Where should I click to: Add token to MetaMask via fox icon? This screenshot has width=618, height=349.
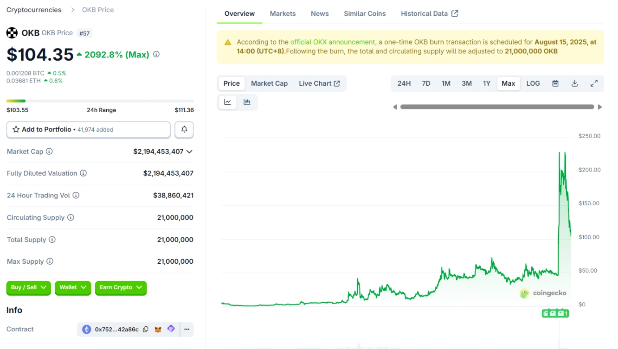click(x=158, y=330)
